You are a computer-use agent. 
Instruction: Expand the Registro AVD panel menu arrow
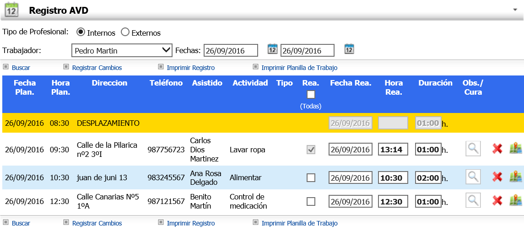tap(515, 10)
